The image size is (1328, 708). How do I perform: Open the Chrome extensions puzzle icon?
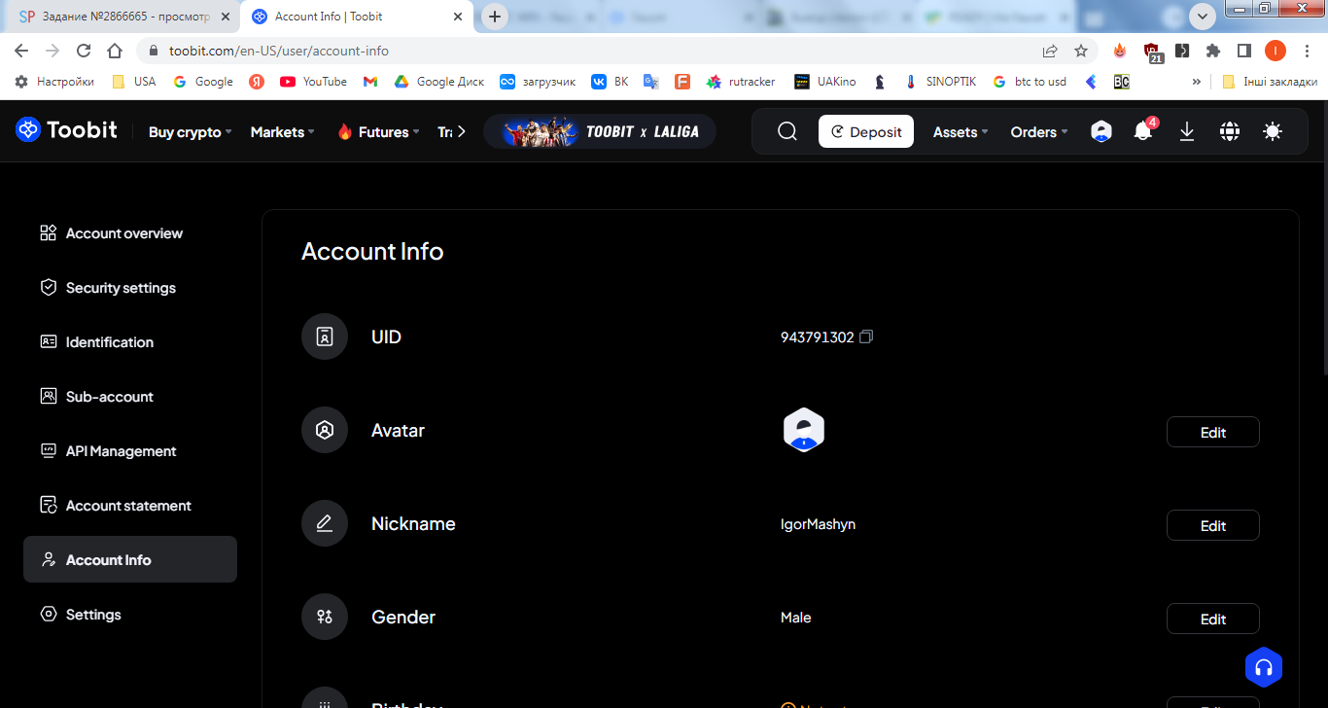[x=1213, y=51]
